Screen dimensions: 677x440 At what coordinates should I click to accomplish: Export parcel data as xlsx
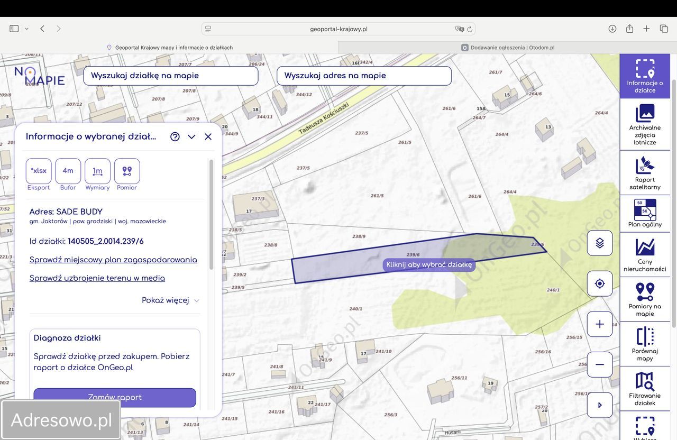39,171
